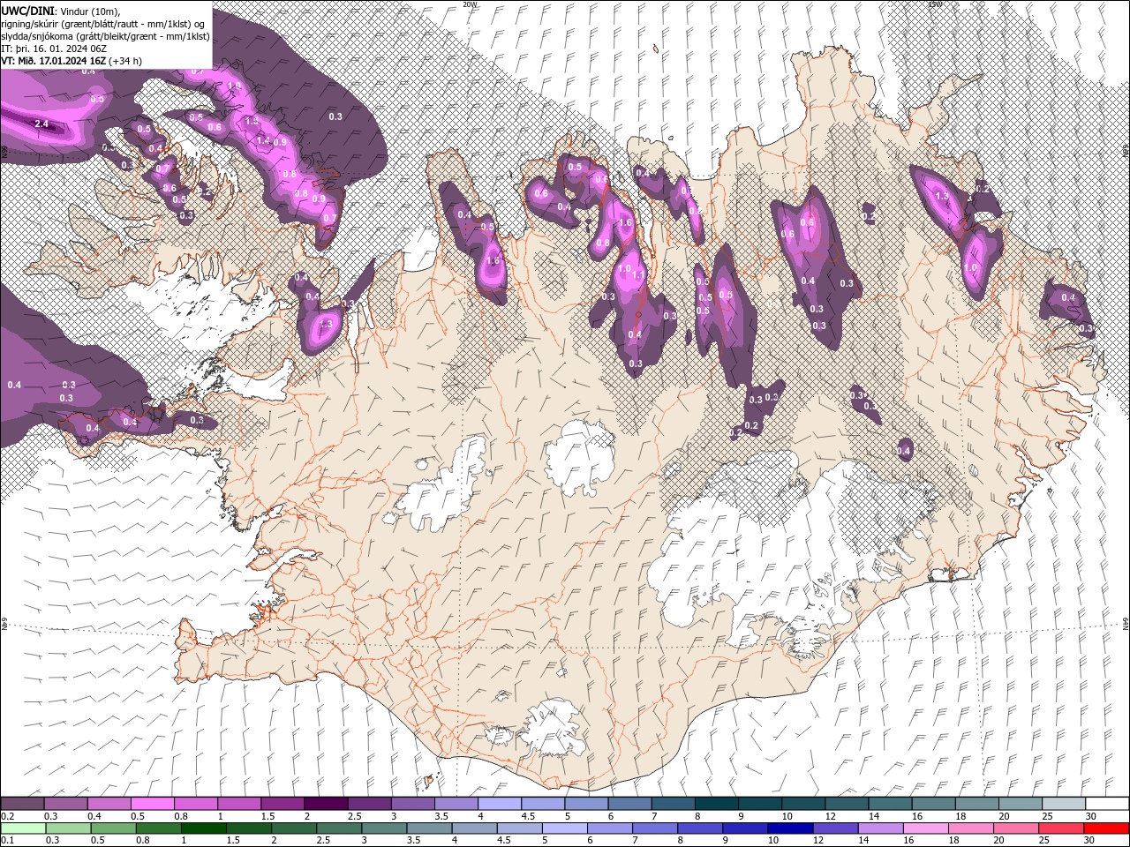1130x847 pixels.
Task: Click top legend row swatch labeled 3.5
Action: 456,804
